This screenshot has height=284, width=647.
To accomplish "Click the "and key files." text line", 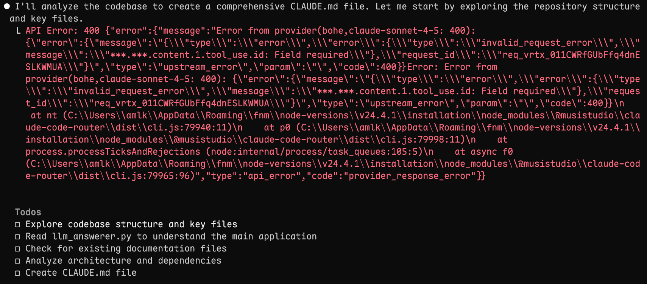I will pyautogui.click(x=46, y=19).
